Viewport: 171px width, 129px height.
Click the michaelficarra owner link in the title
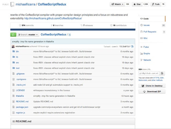point(25,4)
